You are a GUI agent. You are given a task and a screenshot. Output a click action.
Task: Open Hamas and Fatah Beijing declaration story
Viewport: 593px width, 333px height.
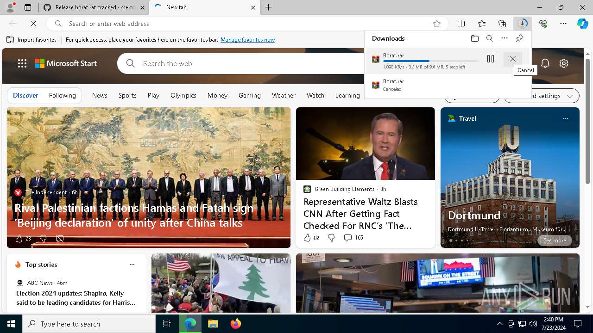[x=135, y=216]
